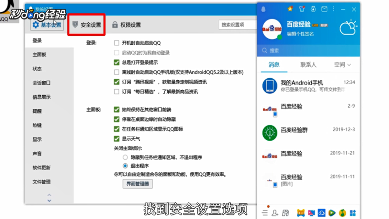Open the T-shirt skin changer icon
This screenshot has width=389, height=219.
[302, 9]
